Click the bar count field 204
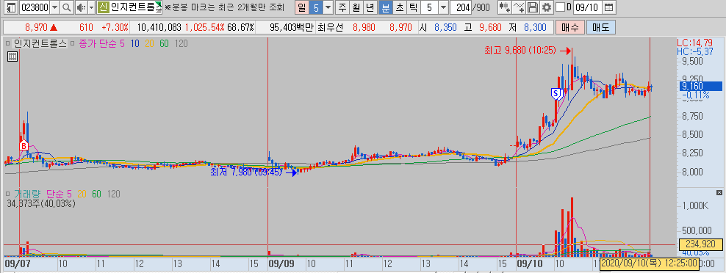 461,7
